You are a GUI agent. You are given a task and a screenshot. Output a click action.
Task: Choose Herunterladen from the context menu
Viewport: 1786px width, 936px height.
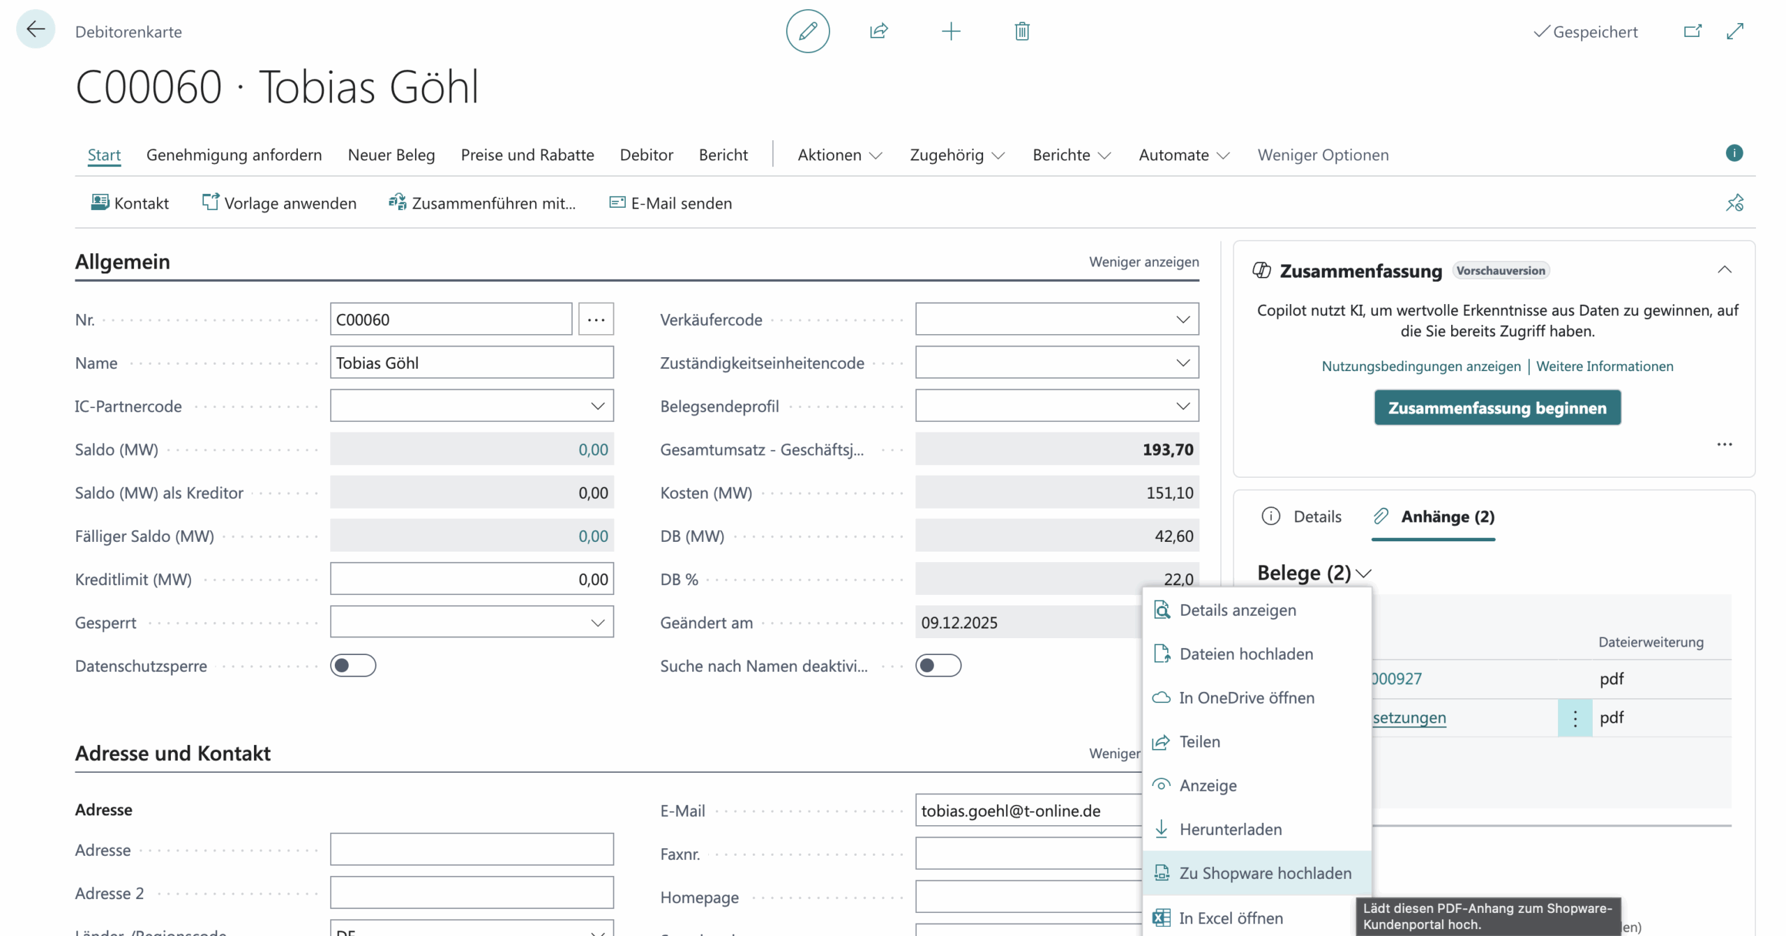tap(1230, 829)
